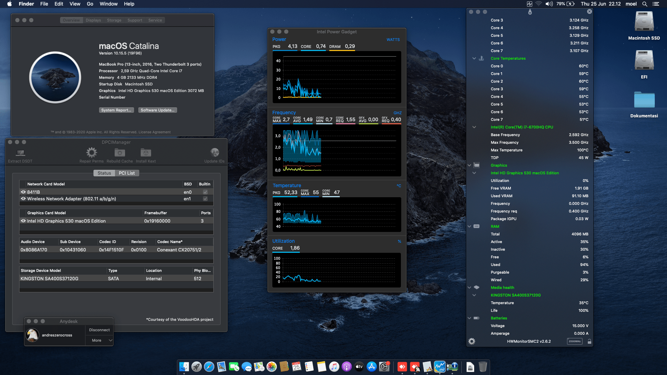Open the Window menu

[x=109, y=4]
